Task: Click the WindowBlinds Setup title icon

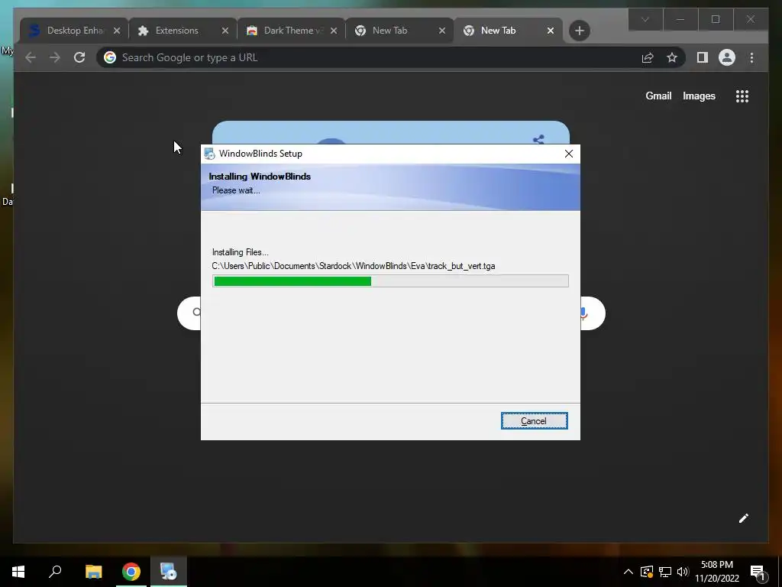Action: coord(209,154)
